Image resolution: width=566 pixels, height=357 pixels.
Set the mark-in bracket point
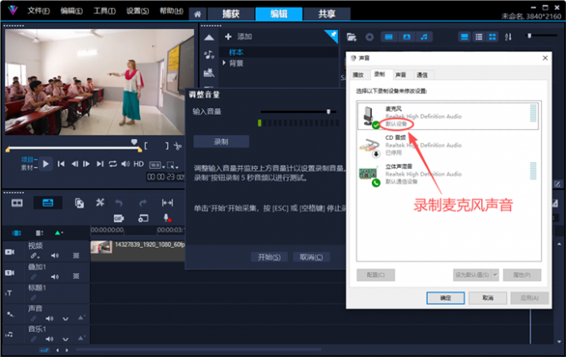146,146
